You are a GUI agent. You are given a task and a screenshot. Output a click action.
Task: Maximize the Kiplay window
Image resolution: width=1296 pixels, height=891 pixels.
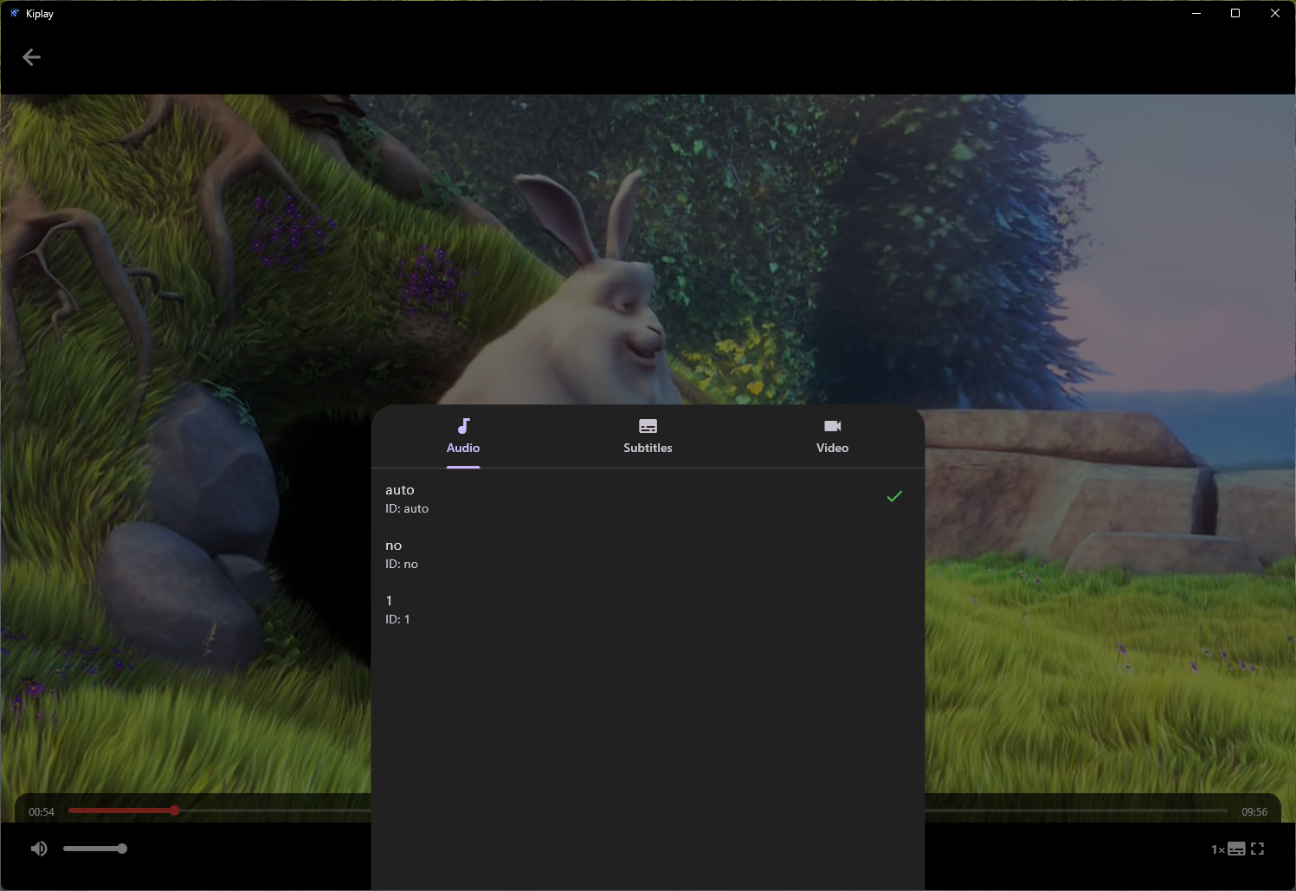click(x=1235, y=13)
